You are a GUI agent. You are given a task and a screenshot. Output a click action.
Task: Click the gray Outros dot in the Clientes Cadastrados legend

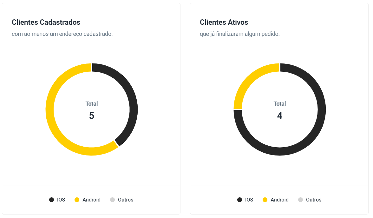(x=112, y=200)
